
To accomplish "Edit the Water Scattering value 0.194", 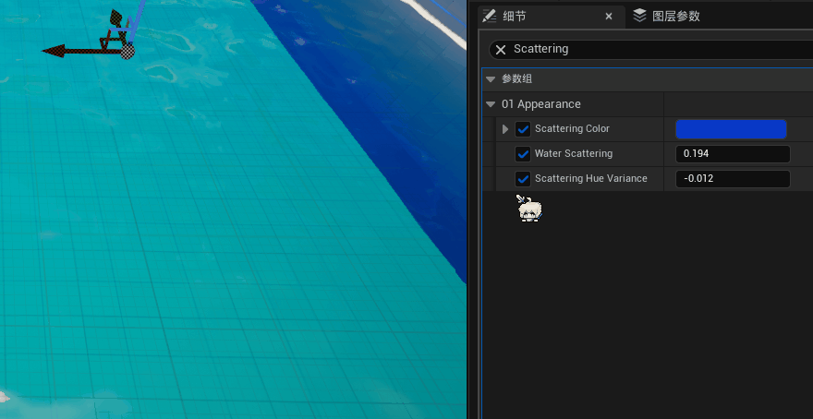I will [733, 154].
